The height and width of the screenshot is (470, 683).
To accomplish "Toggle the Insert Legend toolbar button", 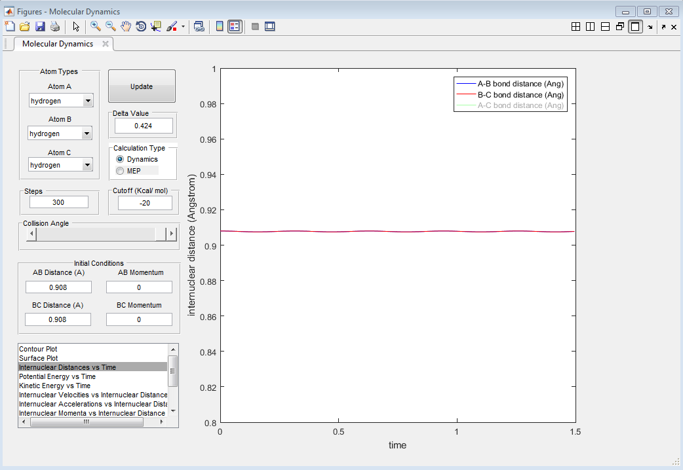I will pyautogui.click(x=235, y=27).
